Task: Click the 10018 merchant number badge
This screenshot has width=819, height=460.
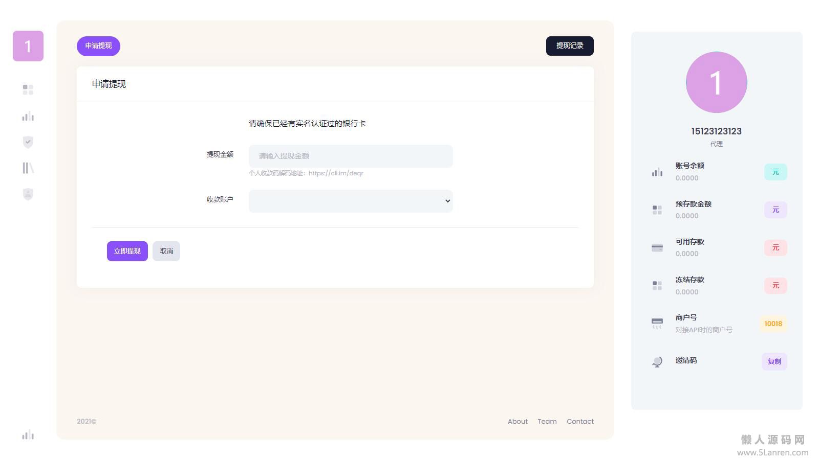Action: (x=773, y=324)
